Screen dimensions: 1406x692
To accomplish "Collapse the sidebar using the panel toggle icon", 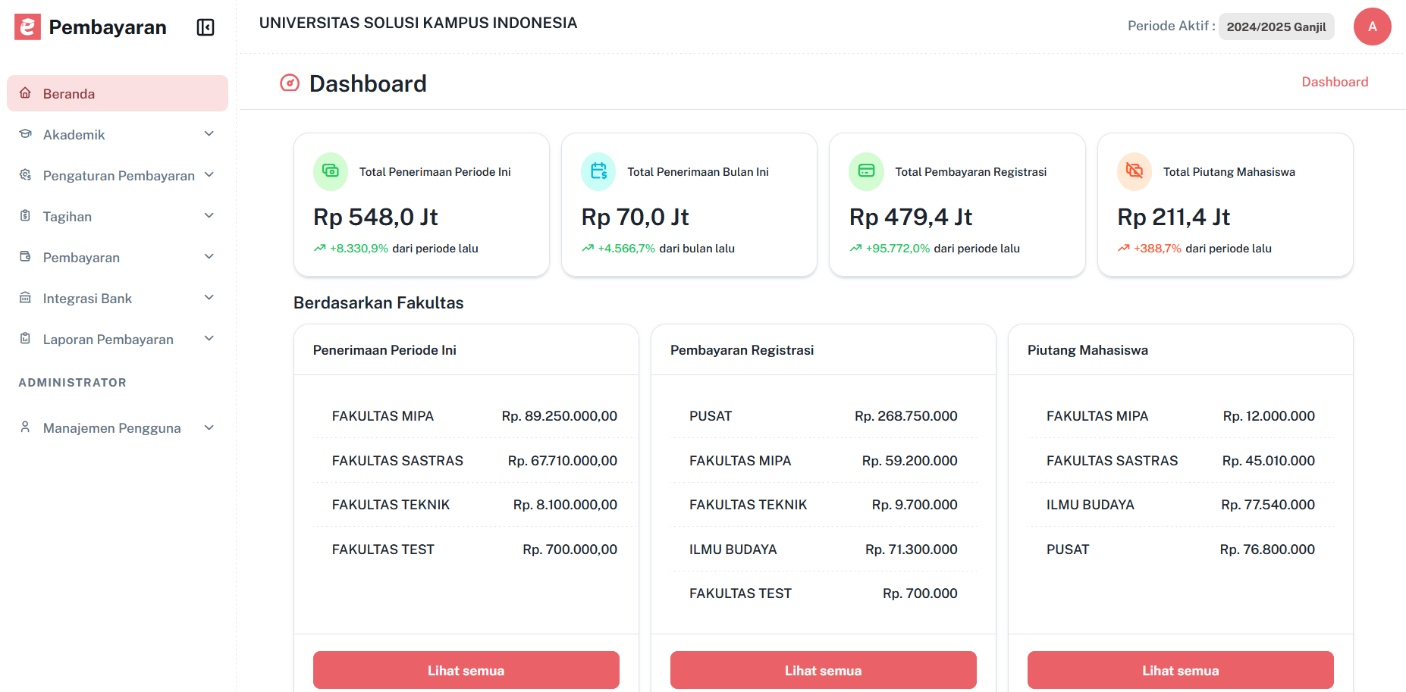I will 205,27.
